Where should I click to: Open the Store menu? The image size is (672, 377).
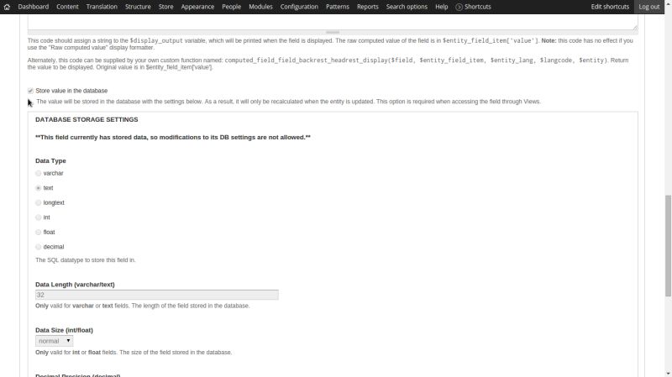tap(165, 7)
